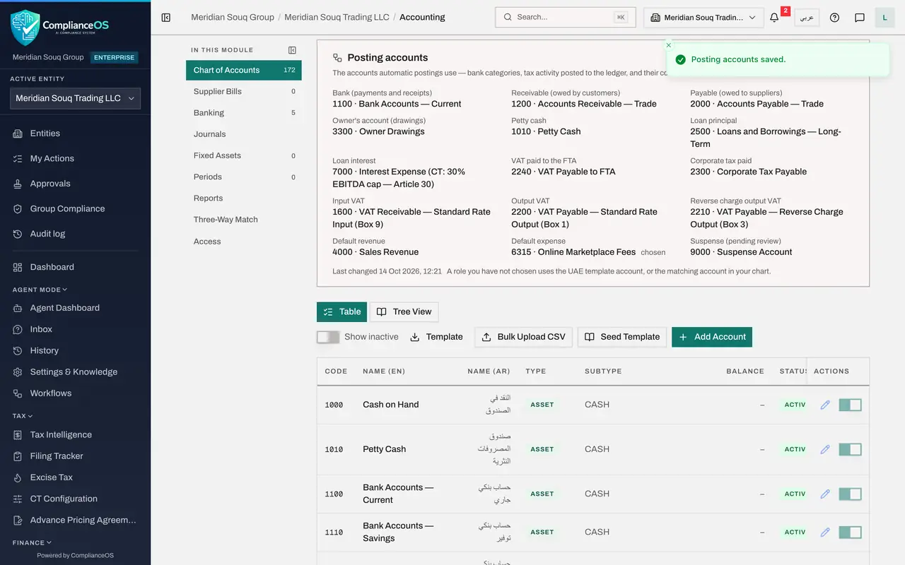Collapse the Agent Mode section
Image resolution: width=905 pixels, height=565 pixels.
pyautogui.click(x=40, y=290)
